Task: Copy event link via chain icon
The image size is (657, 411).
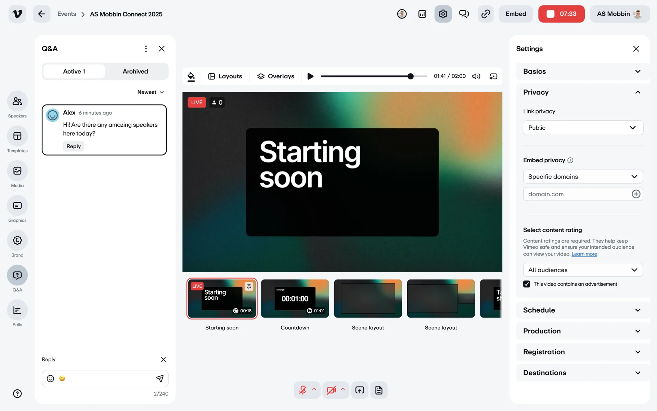Action: click(x=486, y=14)
